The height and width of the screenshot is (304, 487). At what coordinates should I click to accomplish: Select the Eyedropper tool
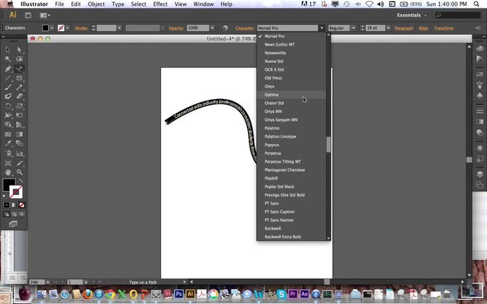8,143
